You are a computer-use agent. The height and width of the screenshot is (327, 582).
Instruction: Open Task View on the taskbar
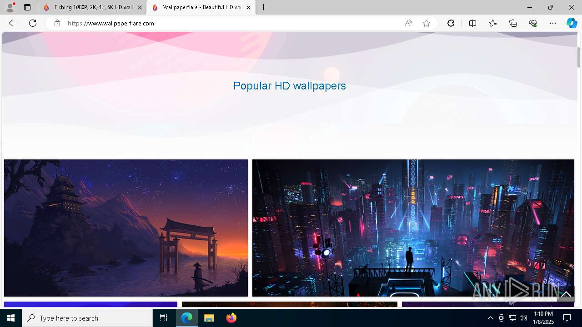pyautogui.click(x=164, y=318)
